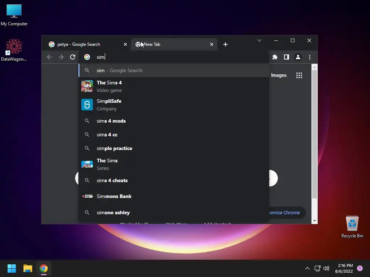
Task: Pick The Sims 4 video game suggestion
Action: click(174, 86)
